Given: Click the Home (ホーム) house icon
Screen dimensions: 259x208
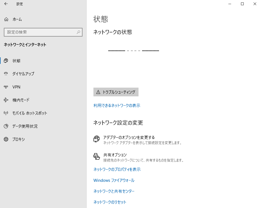Looking at the screenshot, I should pyautogui.click(x=6, y=19).
